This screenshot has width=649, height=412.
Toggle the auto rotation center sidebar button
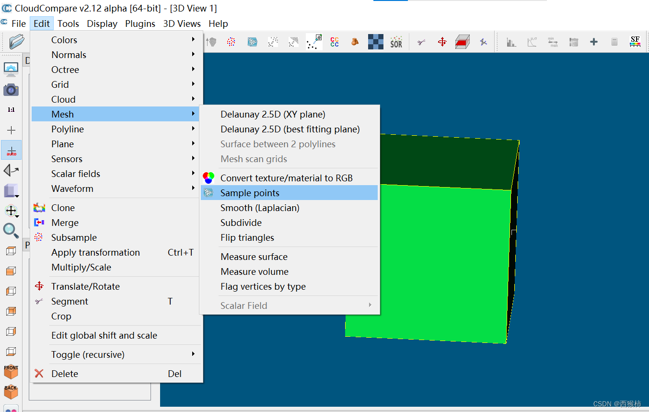tap(11, 150)
